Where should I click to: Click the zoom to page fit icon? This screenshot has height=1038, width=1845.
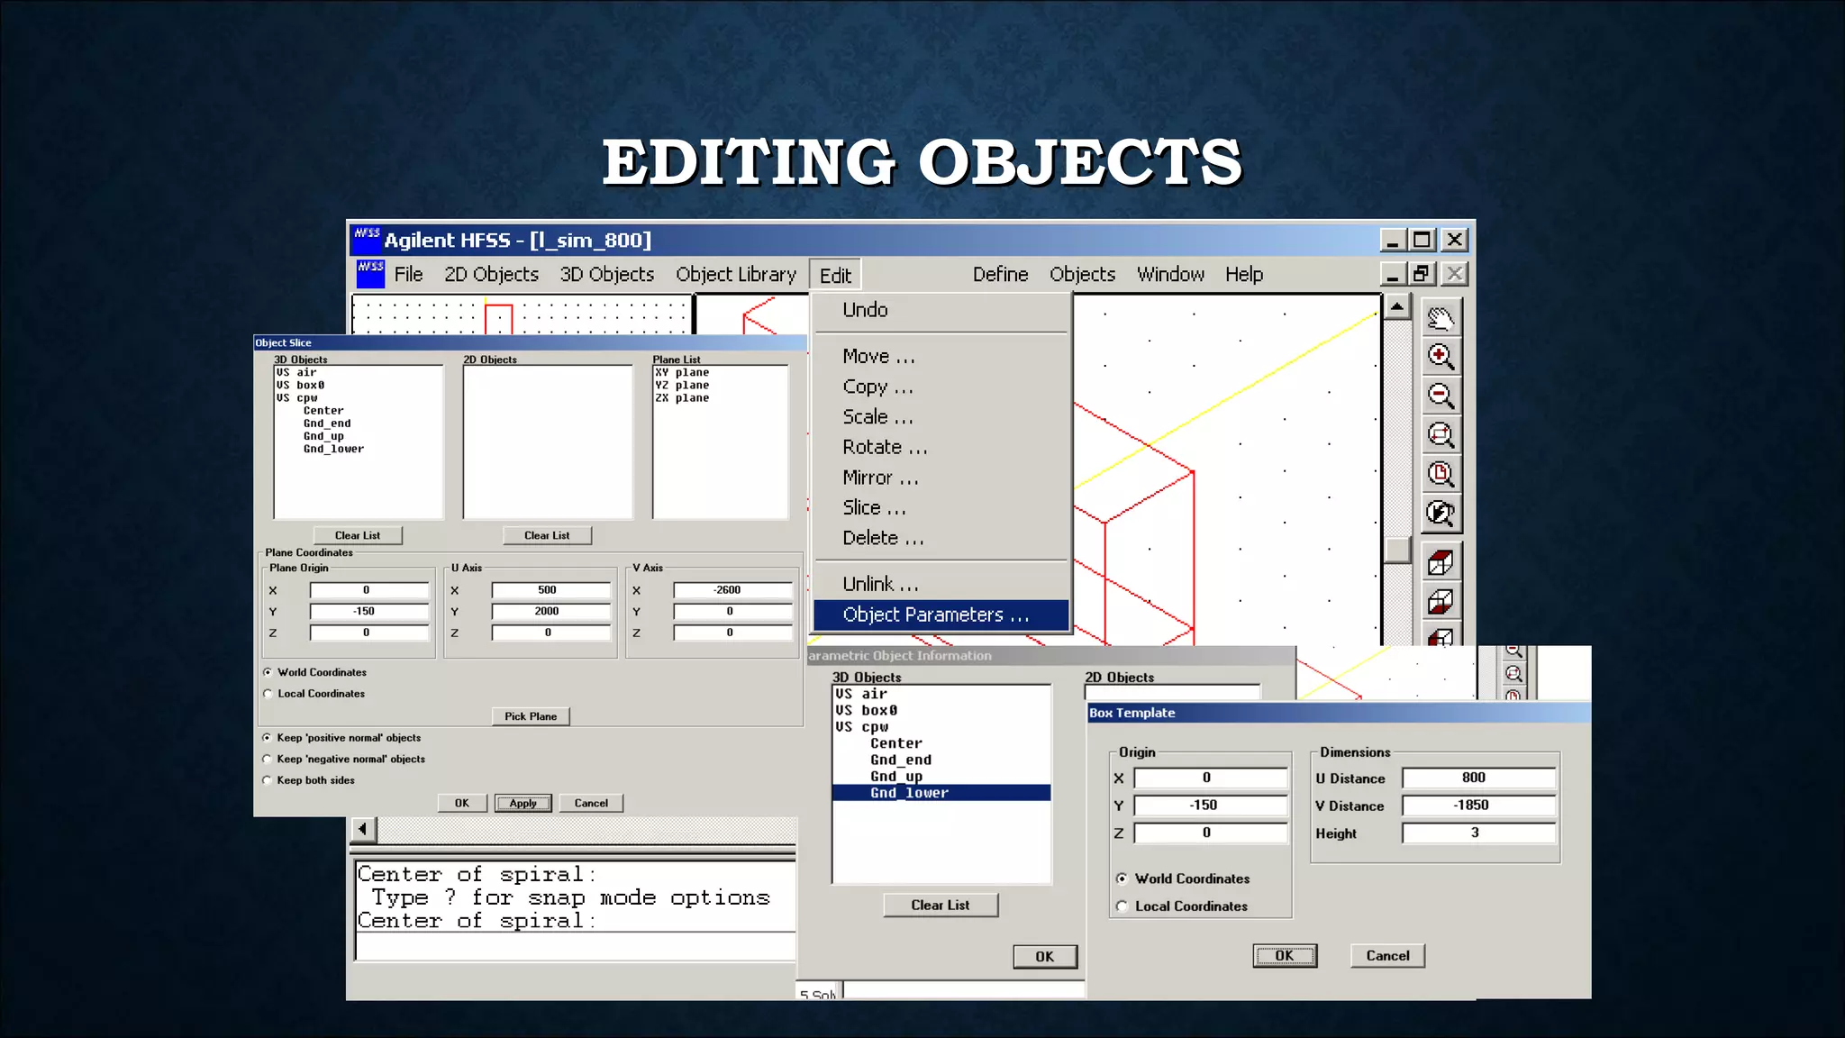coord(1441,474)
